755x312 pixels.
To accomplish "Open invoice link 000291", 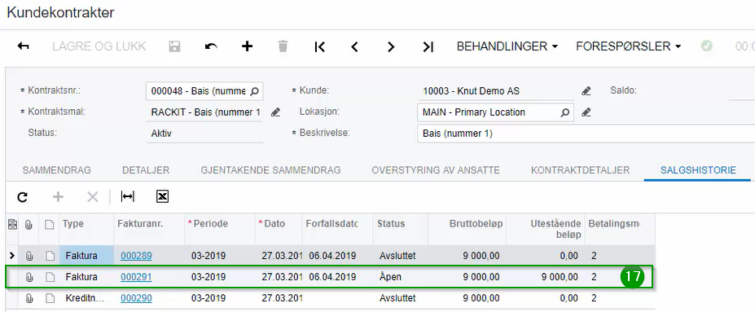I will click(136, 277).
